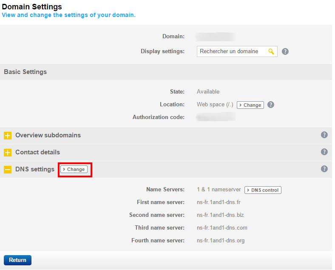
Task: Click the blue Return button
Action: 17,260
